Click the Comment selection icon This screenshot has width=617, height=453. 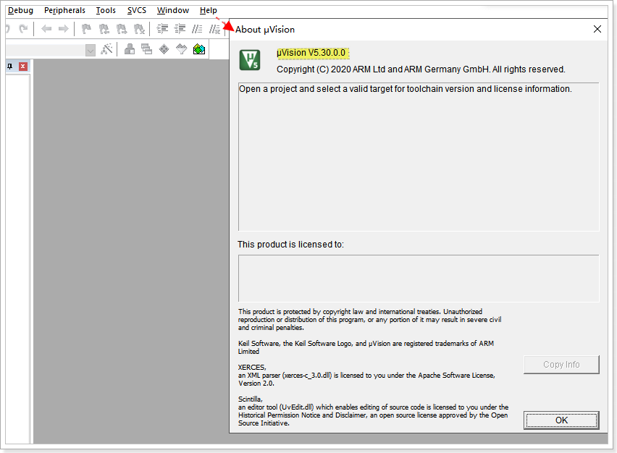[x=197, y=29]
